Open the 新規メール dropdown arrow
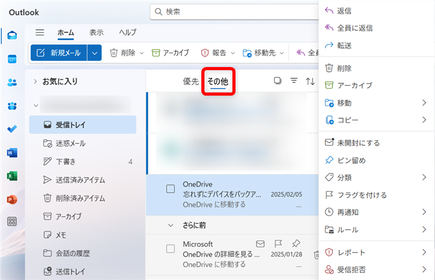 [x=95, y=53]
